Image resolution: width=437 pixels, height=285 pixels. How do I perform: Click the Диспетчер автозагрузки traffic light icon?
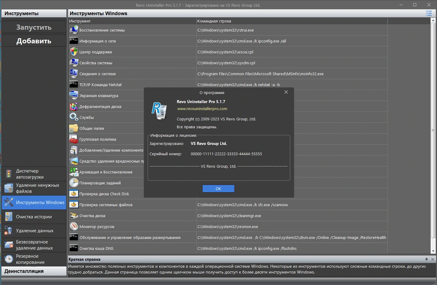click(x=9, y=174)
